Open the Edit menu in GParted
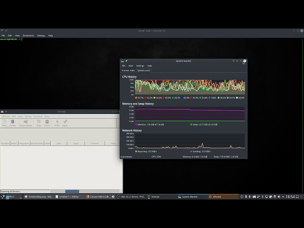The height and width of the screenshot is (228, 304). coord(14,116)
